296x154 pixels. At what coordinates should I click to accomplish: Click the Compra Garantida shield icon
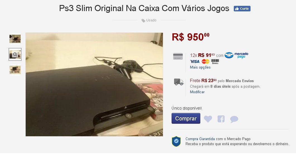pyautogui.click(x=176, y=142)
